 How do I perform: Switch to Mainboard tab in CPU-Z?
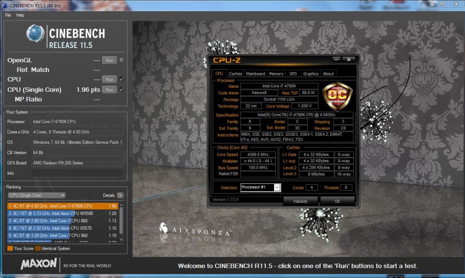(256, 74)
